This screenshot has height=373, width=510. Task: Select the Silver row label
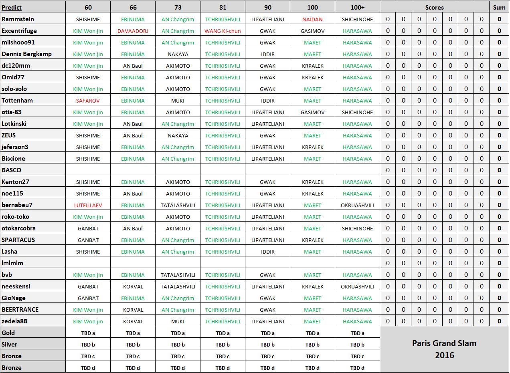pyautogui.click(x=33, y=344)
